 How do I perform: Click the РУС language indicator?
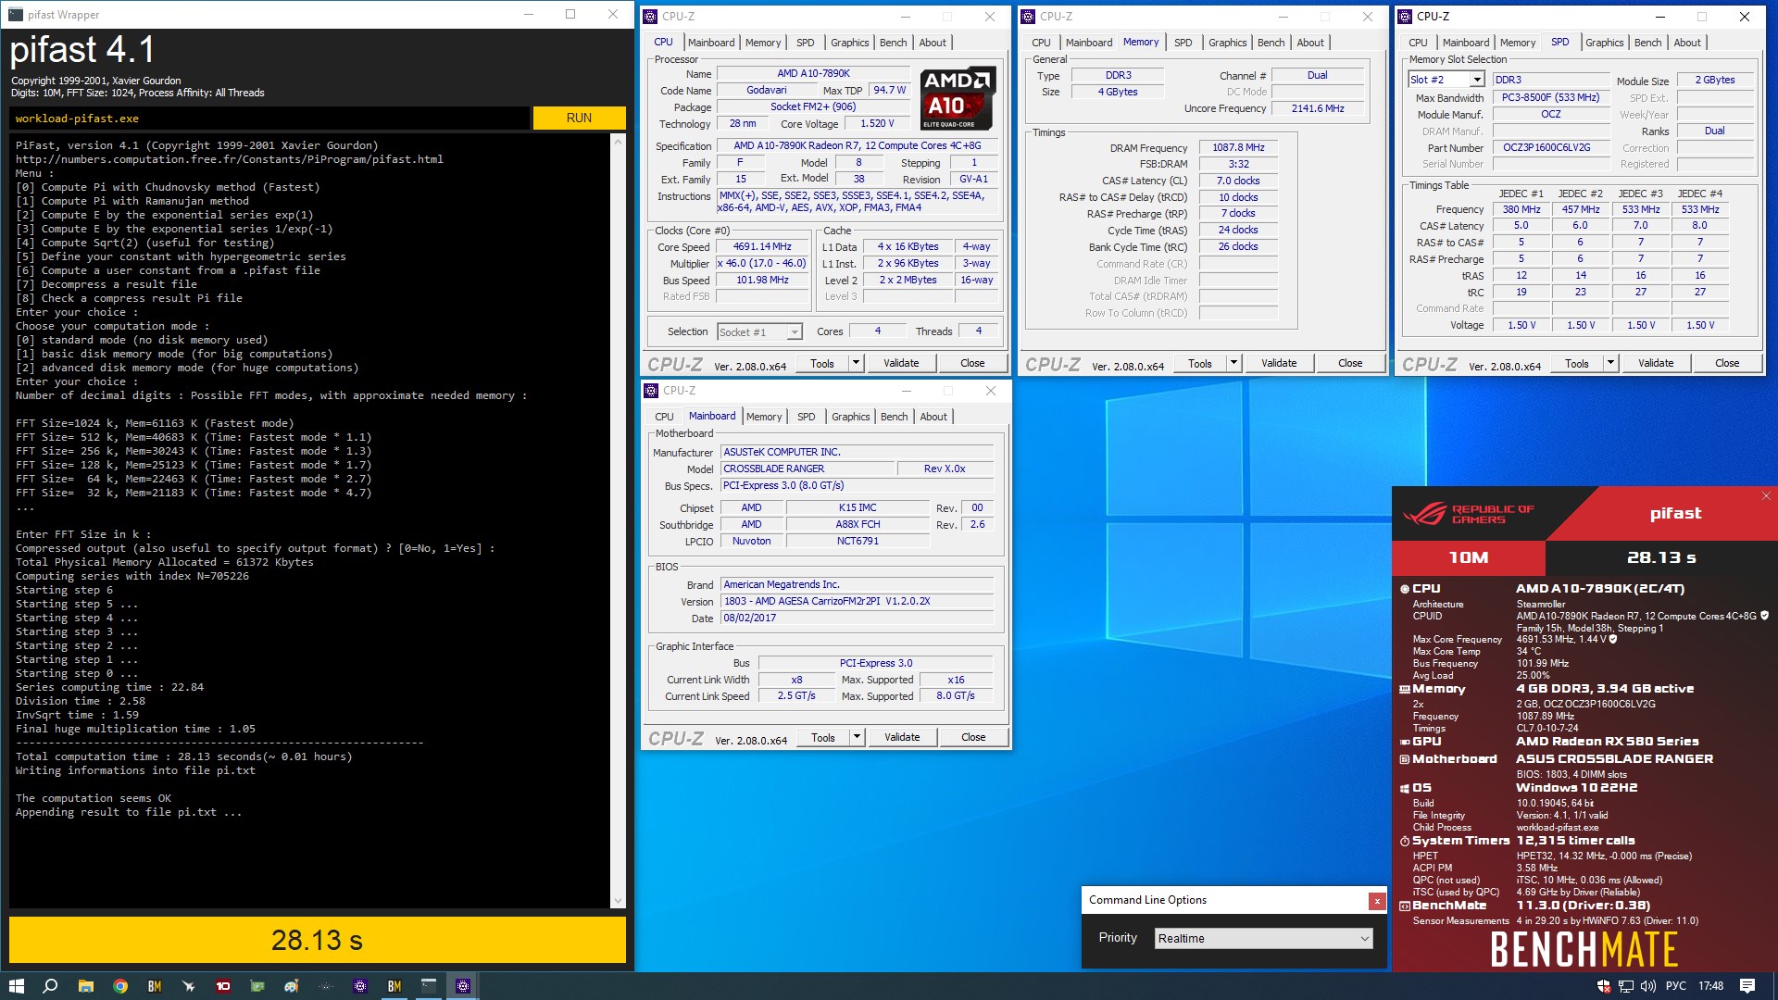pyautogui.click(x=1676, y=986)
